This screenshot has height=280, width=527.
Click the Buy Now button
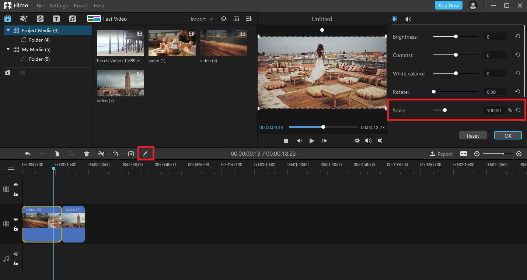pyautogui.click(x=449, y=6)
